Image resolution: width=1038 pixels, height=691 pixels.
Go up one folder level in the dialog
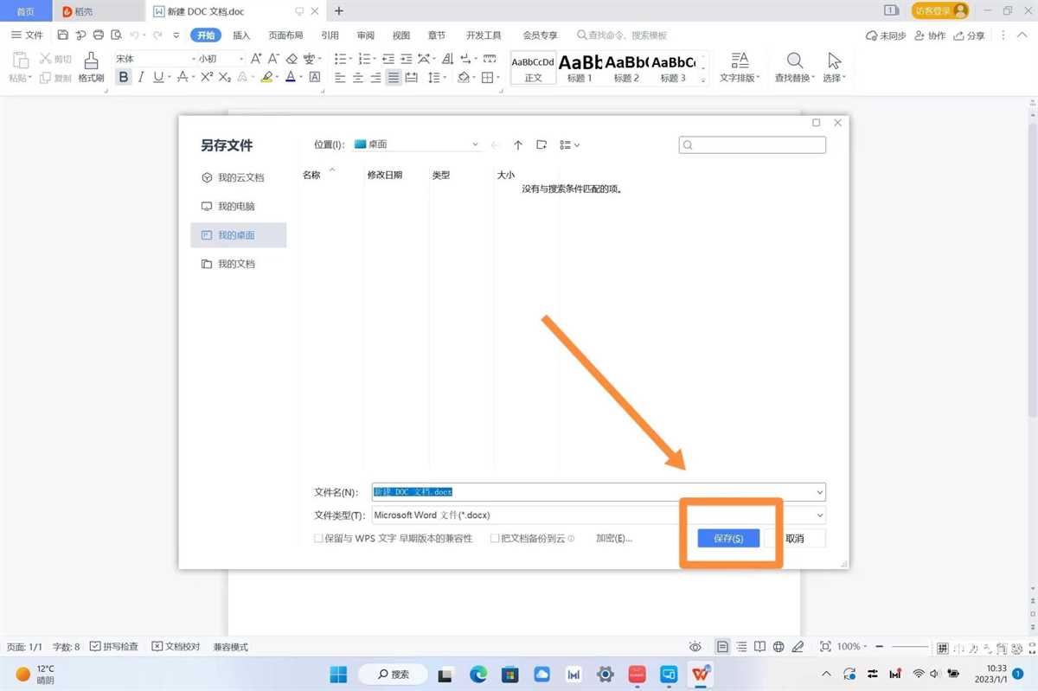pyautogui.click(x=518, y=145)
